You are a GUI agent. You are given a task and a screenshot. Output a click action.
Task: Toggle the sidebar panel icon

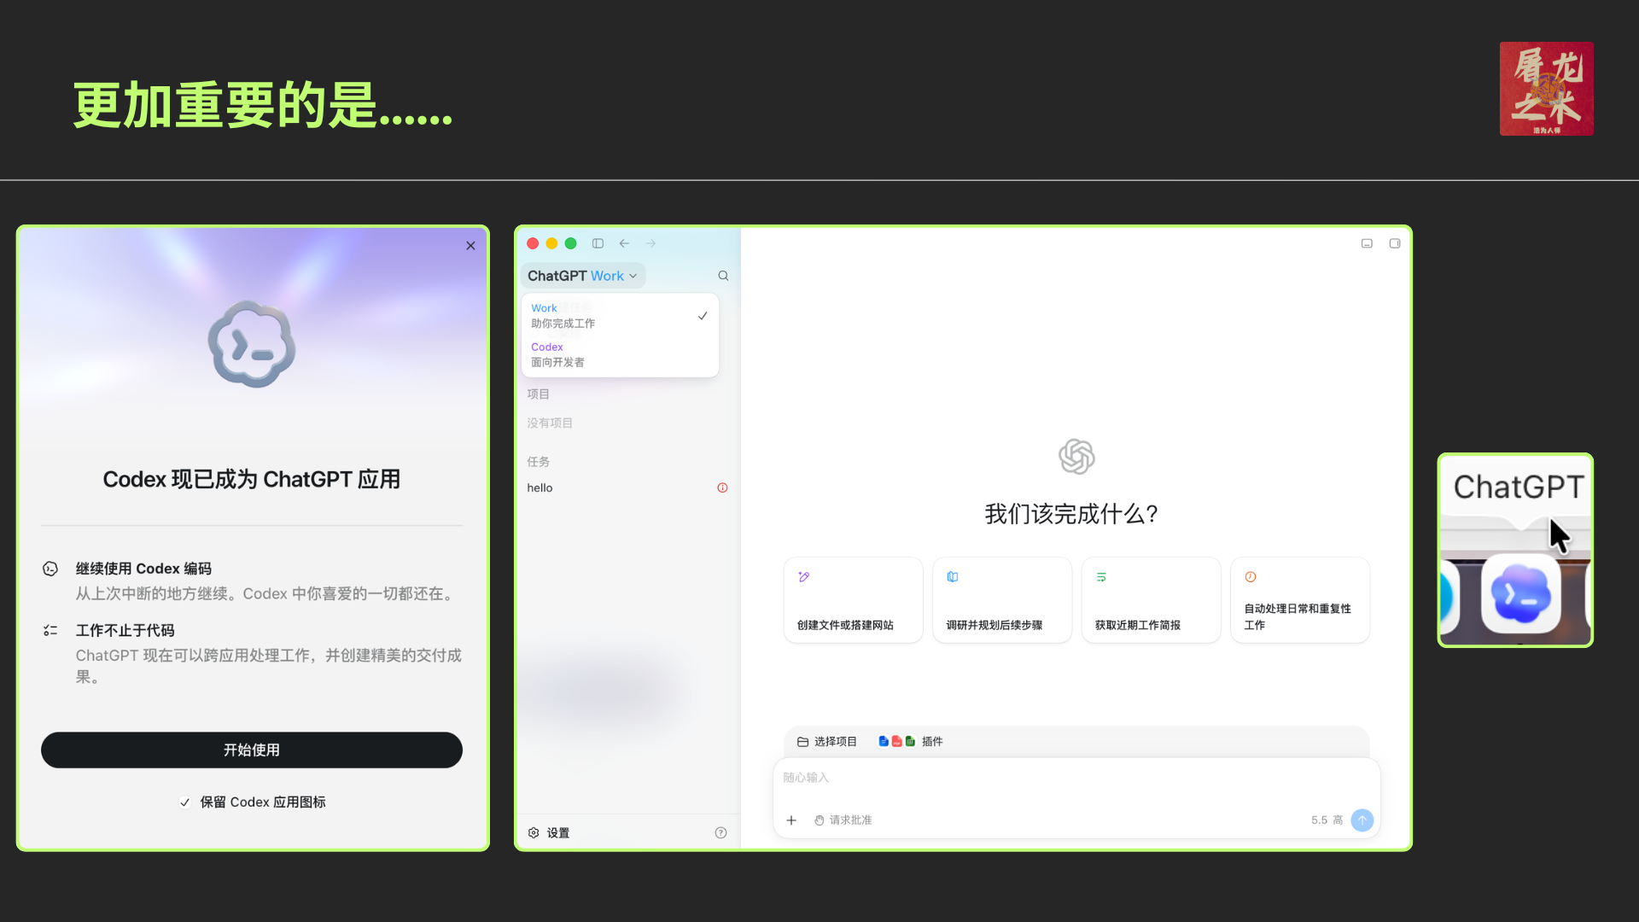pyautogui.click(x=598, y=243)
